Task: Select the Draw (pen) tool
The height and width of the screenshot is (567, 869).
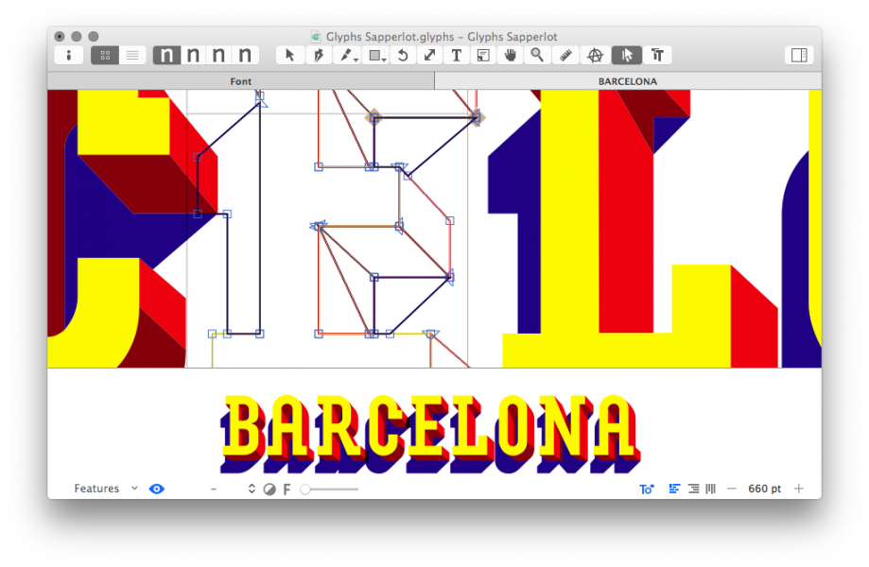Action: tap(318, 56)
